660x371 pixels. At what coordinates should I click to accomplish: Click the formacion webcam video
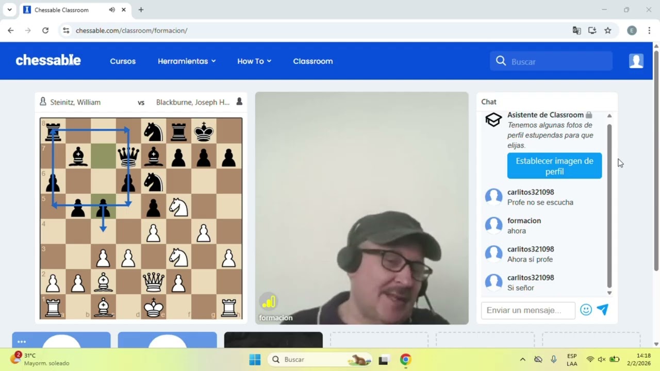pyautogui.click(x=361, y=208)
